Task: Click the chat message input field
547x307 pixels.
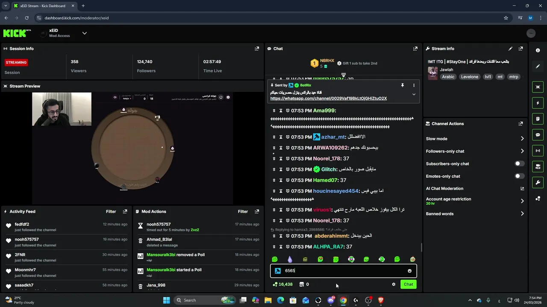Action: (x=343, y=271)
